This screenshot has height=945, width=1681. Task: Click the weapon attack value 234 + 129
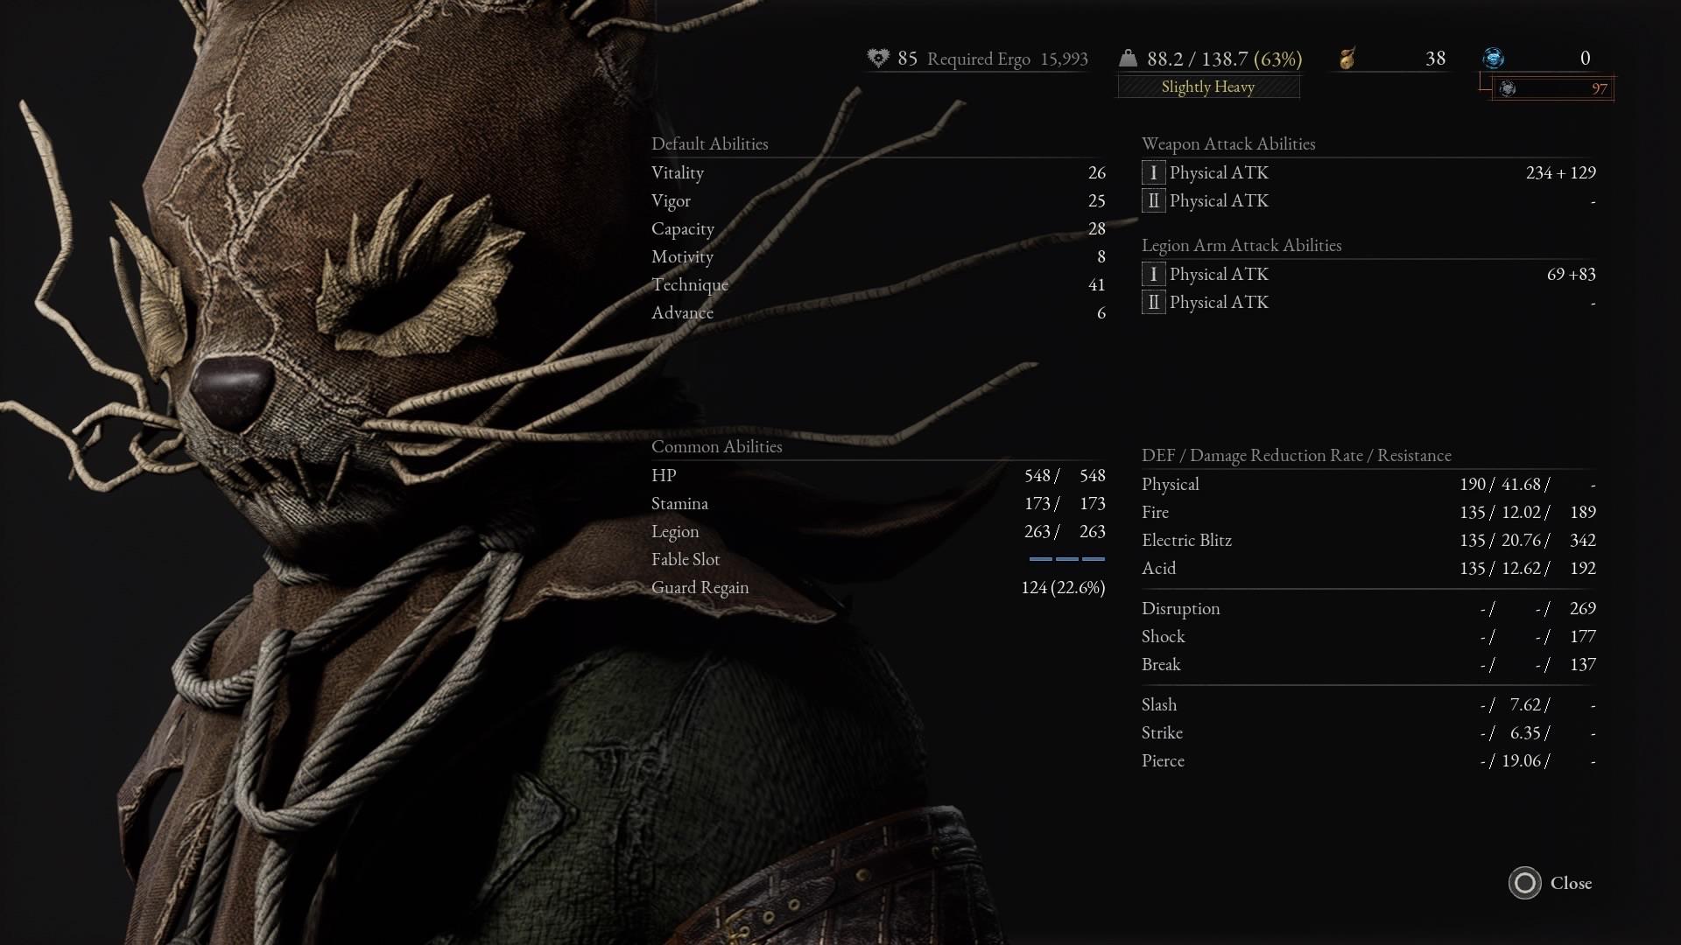pyautogui.click(x=1560, y=172)
